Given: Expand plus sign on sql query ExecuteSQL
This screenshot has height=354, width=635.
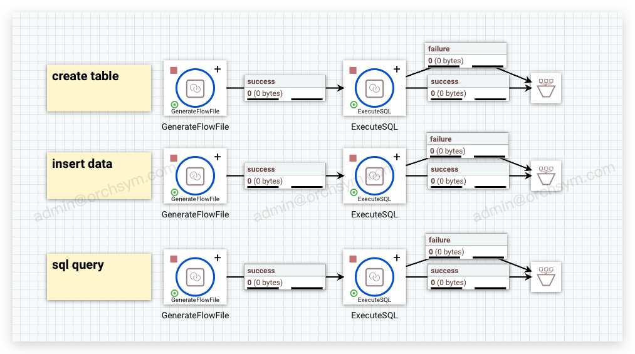Looking at the screenshot, I should [x=396, y=258].
